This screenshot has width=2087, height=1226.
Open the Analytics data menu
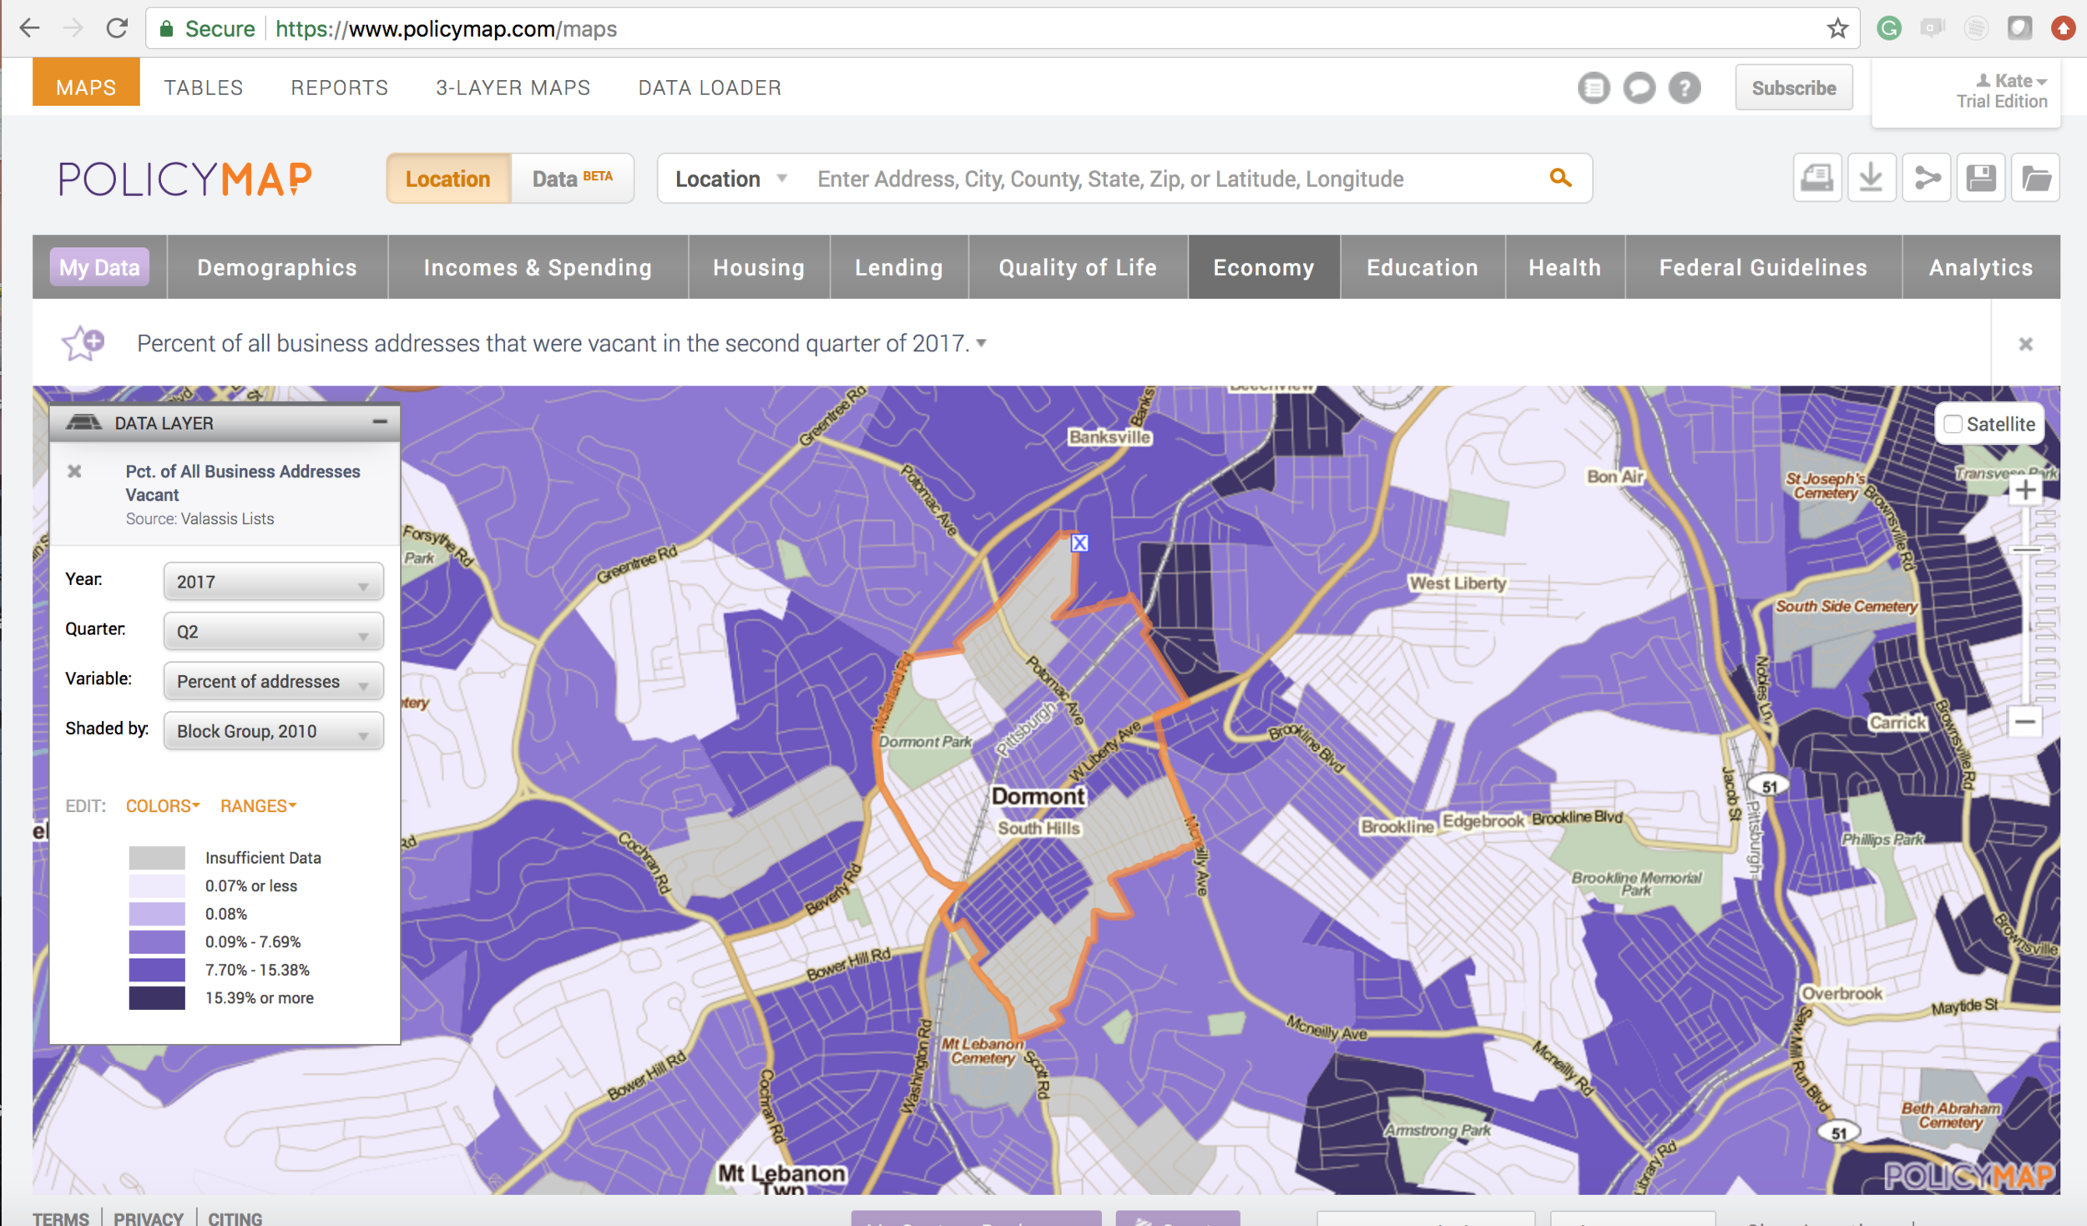tap(1981, 267)
